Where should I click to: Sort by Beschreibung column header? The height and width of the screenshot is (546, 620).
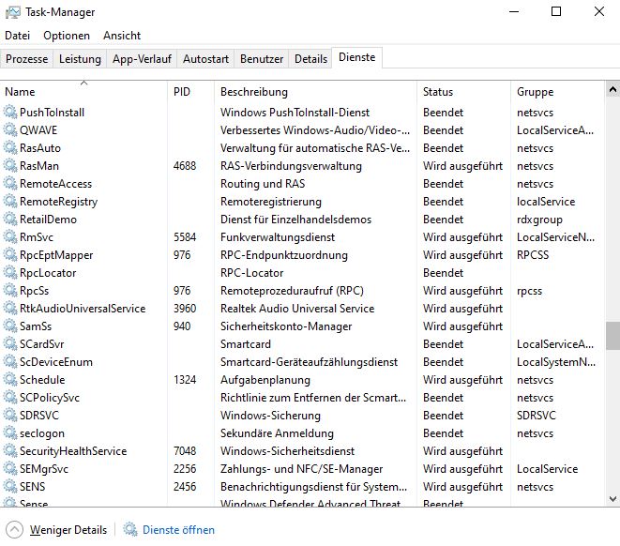point(315,92)
